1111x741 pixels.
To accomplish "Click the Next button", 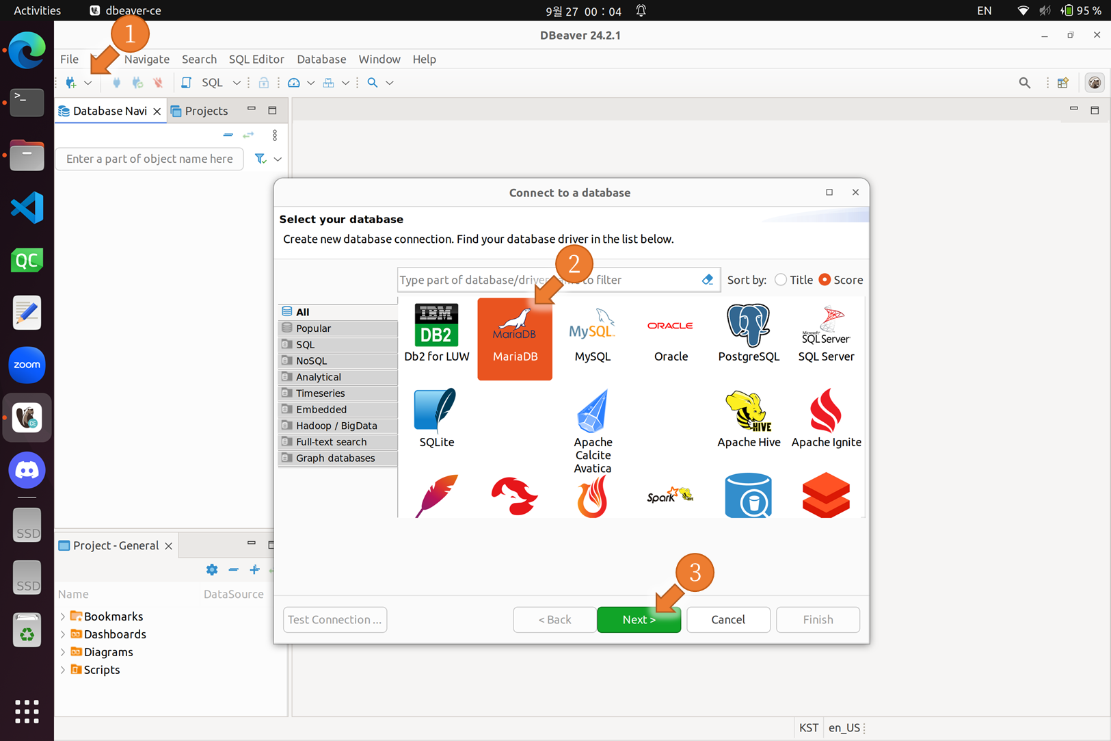I will point(639,619).
